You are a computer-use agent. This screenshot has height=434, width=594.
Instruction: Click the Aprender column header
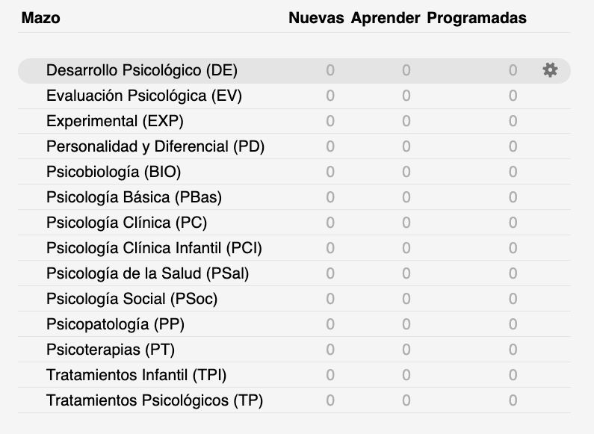pos(386,18)
